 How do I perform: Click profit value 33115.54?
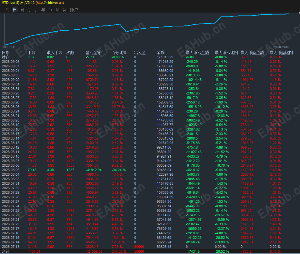(93, 107)
